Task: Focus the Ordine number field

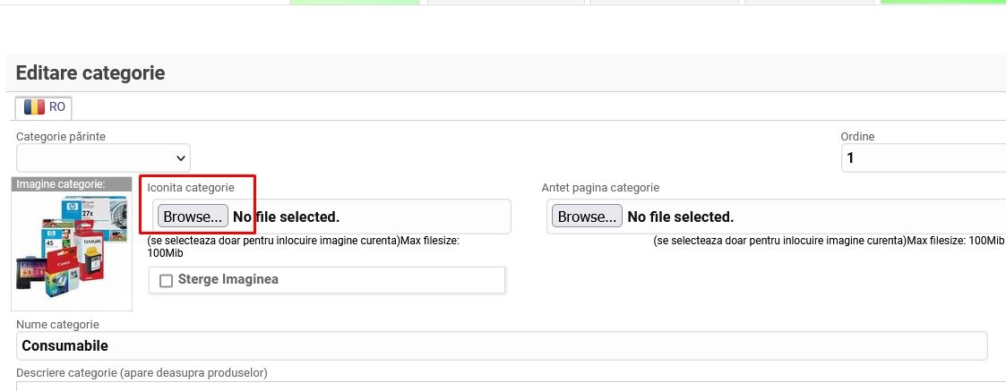Action: pyautogui.click(x=923, y=158)
